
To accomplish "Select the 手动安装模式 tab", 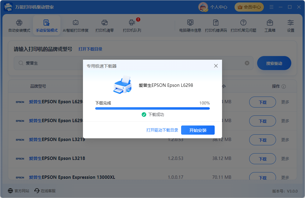I will [46, 26].
